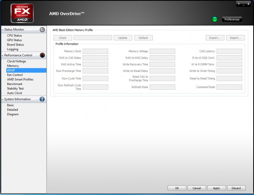Viewport: 254px width, 195px height.
Task: Click the Read CAS to Precharge Time field
Action: 162,78
